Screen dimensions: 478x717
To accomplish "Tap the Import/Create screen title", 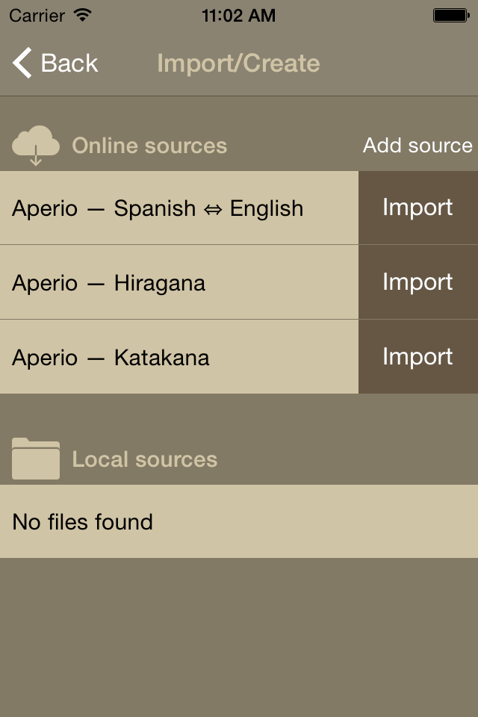I will (238, 63).
